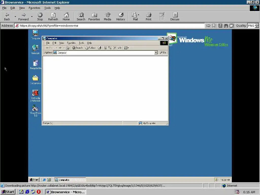Click the Up folder icon in Computer window
The image size is (260, 195).
[x=68, y=48]
